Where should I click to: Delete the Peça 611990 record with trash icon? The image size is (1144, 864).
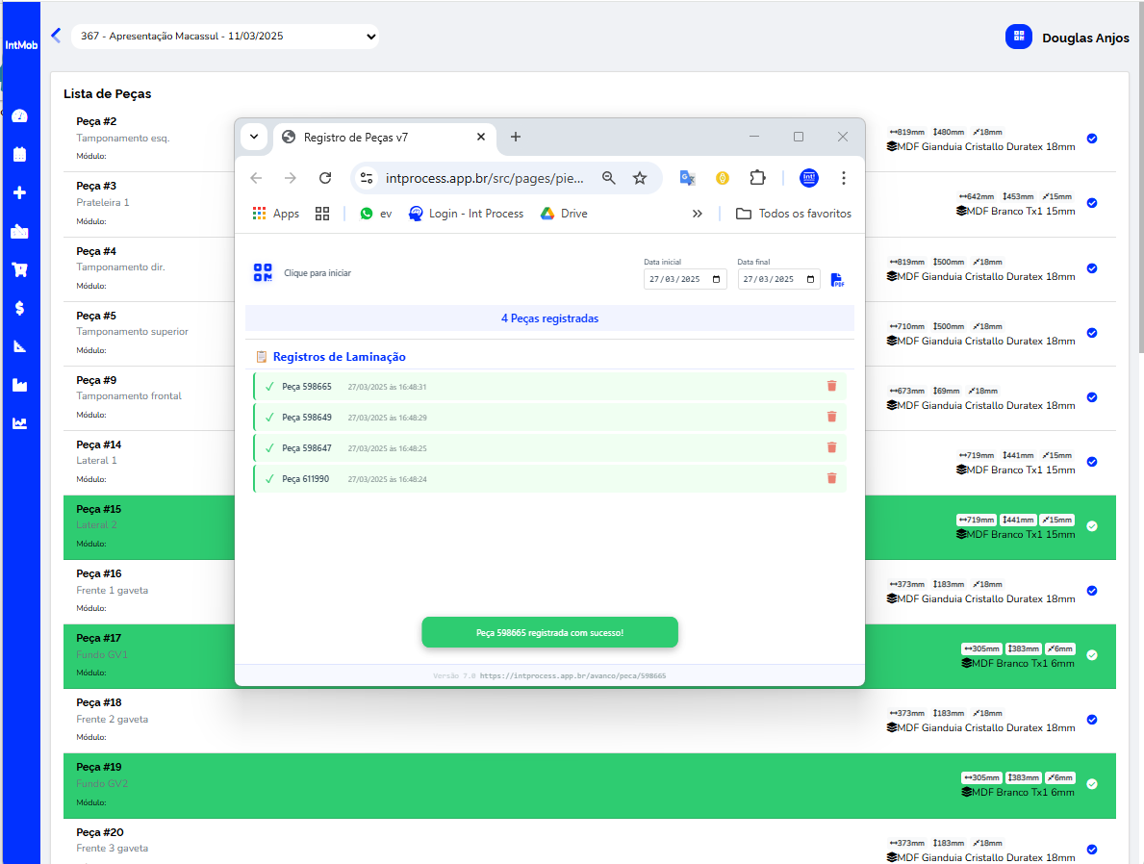(831, 478)
